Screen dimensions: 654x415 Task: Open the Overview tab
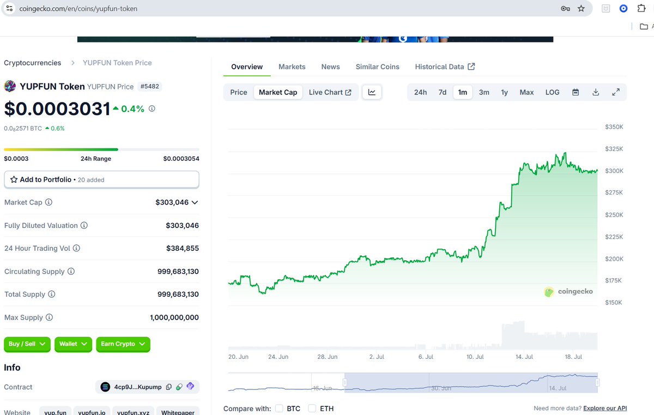coord(247,67)
